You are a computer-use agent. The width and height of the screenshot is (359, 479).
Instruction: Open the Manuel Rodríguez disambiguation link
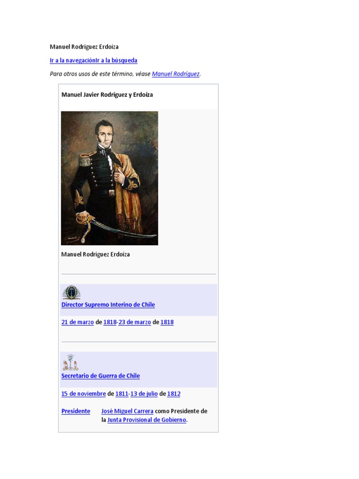pyautogui.click(x=176, y=73)
